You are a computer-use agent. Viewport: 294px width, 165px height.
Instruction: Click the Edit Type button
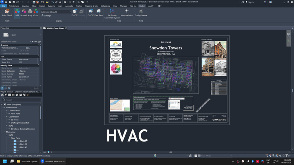pyautogui.click(x=36, y=42)
